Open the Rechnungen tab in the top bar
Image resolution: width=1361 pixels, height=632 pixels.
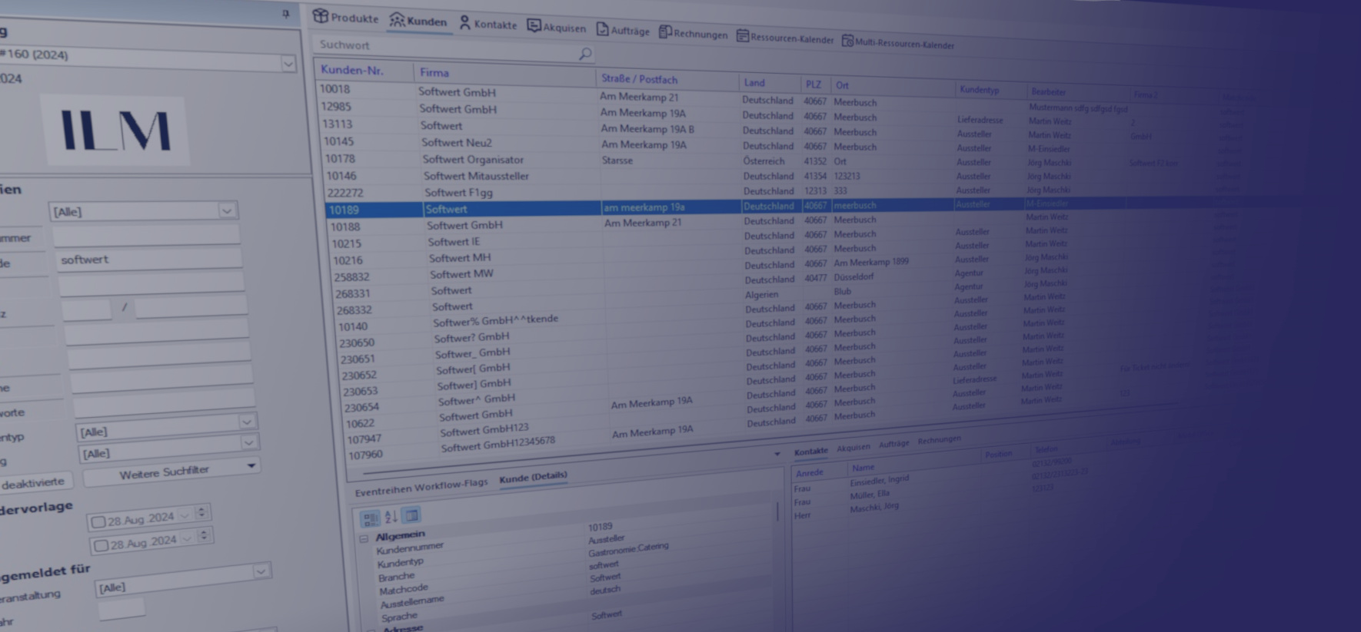tap(693, 33)
